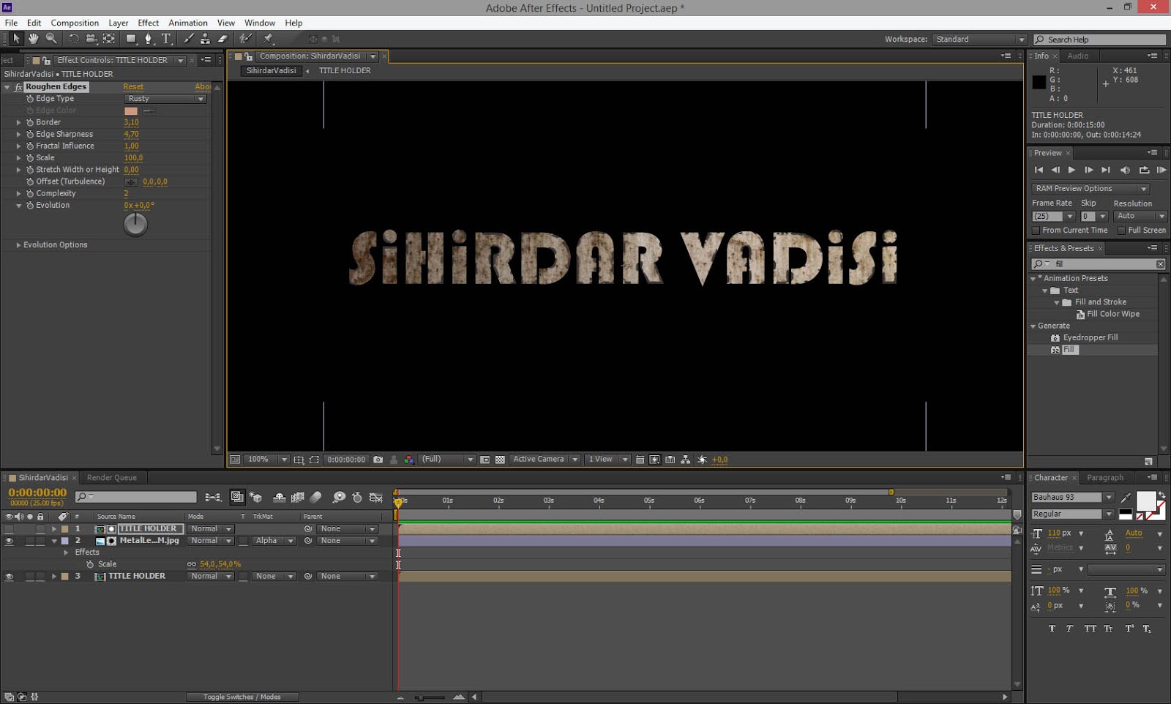Toggle Transparency Grid in viewer
This screenshot has width=1171, height=704.
click(x=500, y=460)
